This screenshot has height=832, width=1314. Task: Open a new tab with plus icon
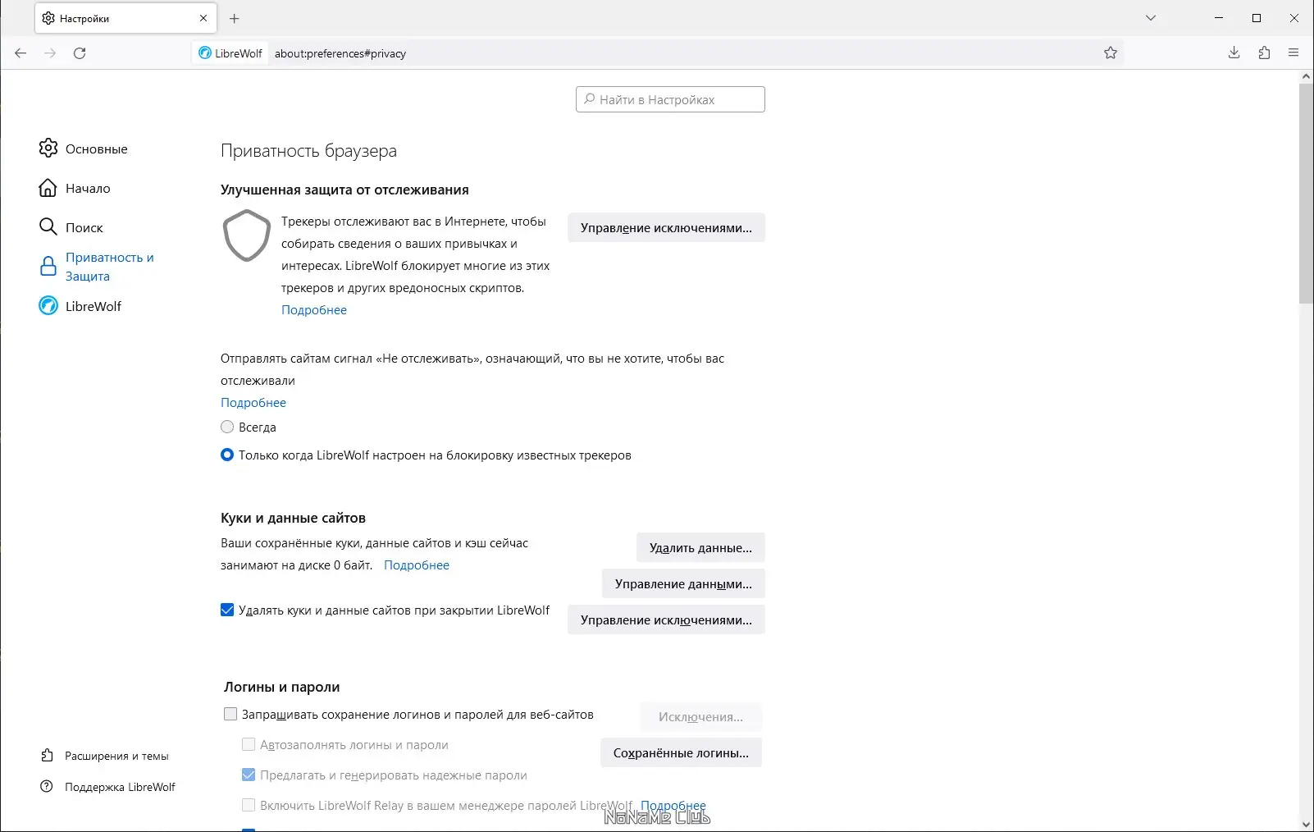tap(235, 18)
